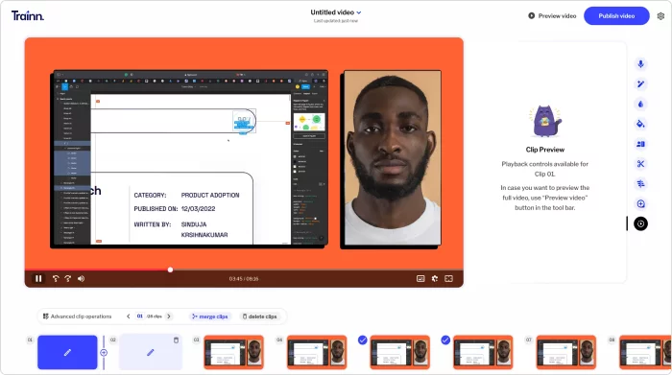Skip forward in the video player
Image resolution: width=672 pixels, height=375 pixels.
tap(68, 279)
